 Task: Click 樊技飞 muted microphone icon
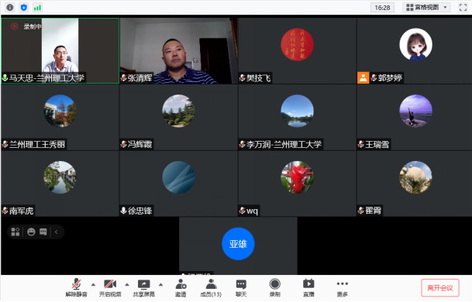[242, 78]
